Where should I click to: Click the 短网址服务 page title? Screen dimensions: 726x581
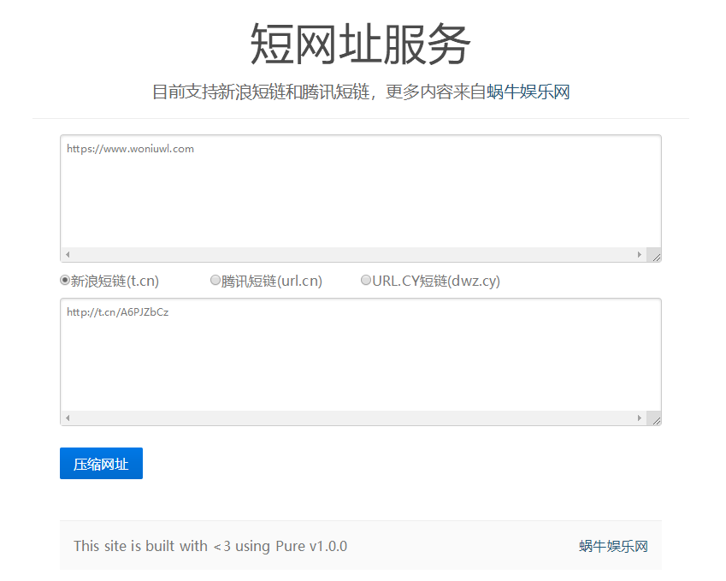pos(363,44)
